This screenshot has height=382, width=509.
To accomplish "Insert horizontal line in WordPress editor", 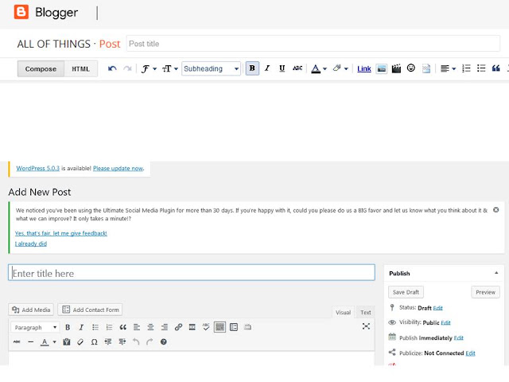I will (x=30, y=341).
